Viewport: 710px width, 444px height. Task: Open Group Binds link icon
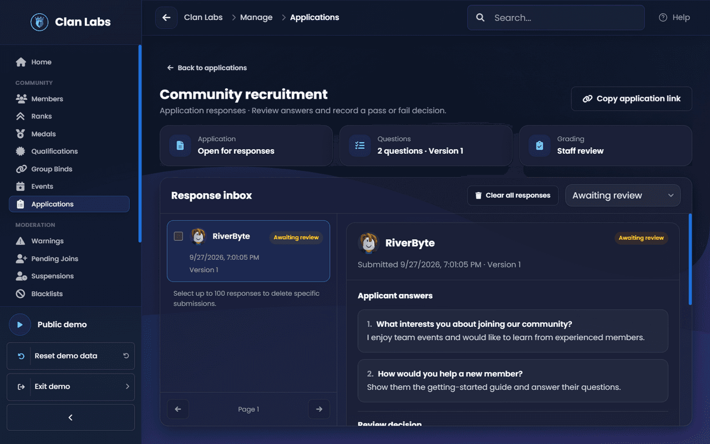[x=21, y=169]
